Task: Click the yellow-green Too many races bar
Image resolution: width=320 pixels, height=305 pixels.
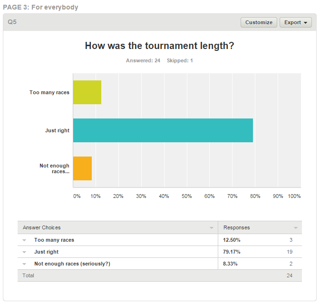Action: tap(87, 92)
